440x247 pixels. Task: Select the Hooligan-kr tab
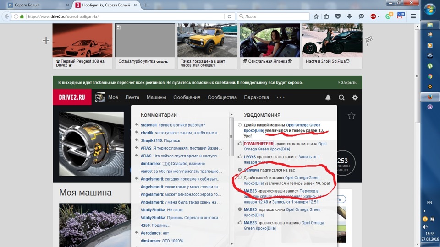tap(106, 5)
